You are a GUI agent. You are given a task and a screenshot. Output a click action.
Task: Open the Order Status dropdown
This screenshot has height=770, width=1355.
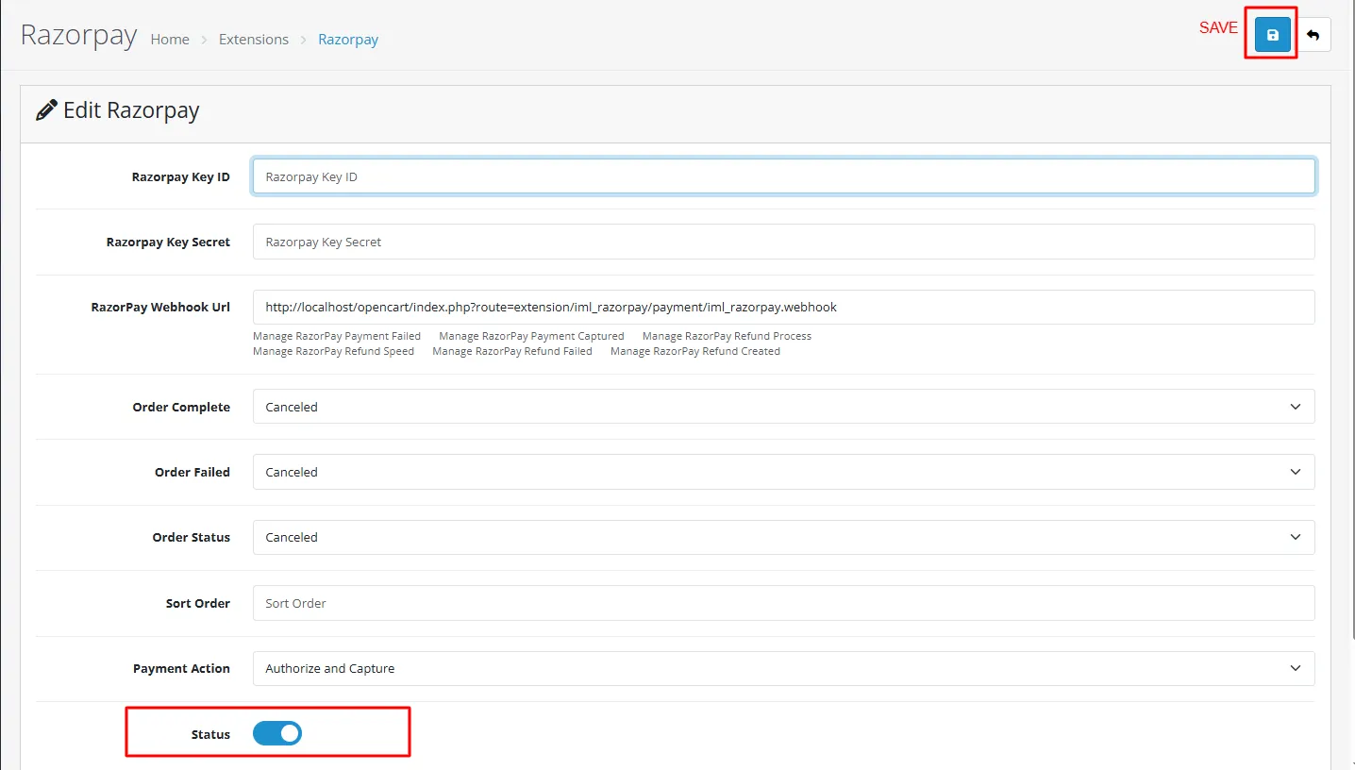click(783, 537)
